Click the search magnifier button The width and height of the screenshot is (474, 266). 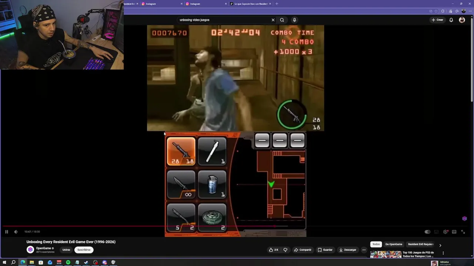pyautogui.click(x=282, y=20)
